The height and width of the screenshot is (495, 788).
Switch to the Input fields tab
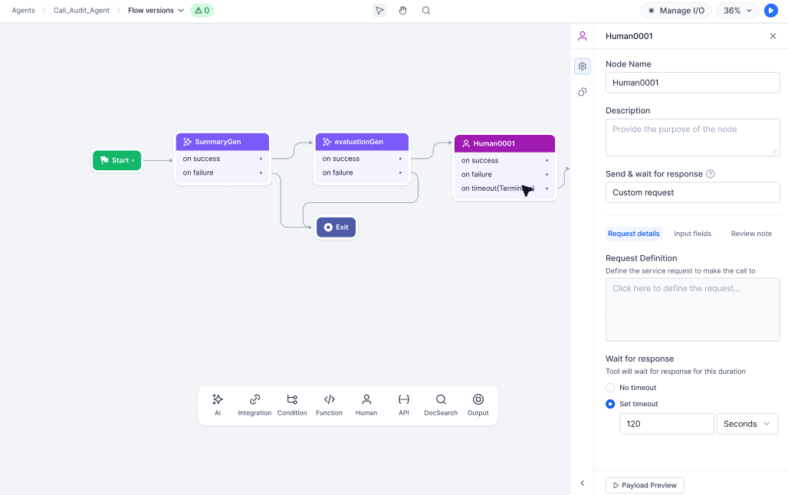[693, 233]
